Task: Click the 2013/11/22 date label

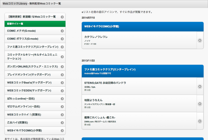Action: click(88, 60)
